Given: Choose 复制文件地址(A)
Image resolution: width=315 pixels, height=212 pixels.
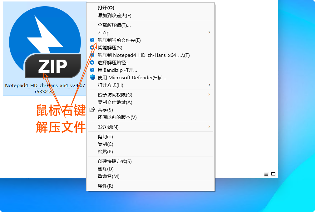Looking at the screenshot, I should [x=150, y=102].
